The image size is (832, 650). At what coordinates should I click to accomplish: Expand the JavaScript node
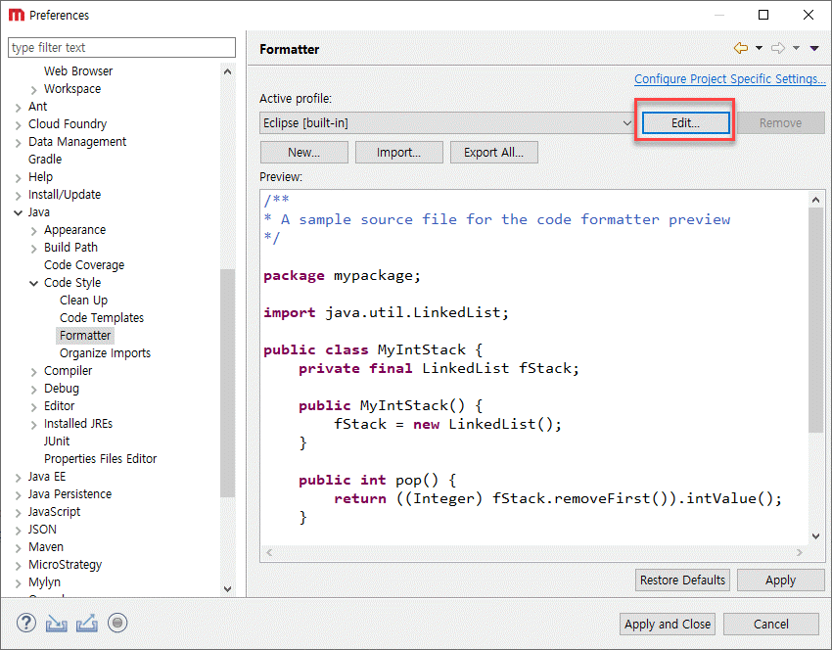(x=18, y=513)
